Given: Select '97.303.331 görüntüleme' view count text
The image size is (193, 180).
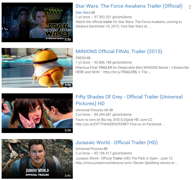Looking at the screenshot, I should (x=113, y=17).
